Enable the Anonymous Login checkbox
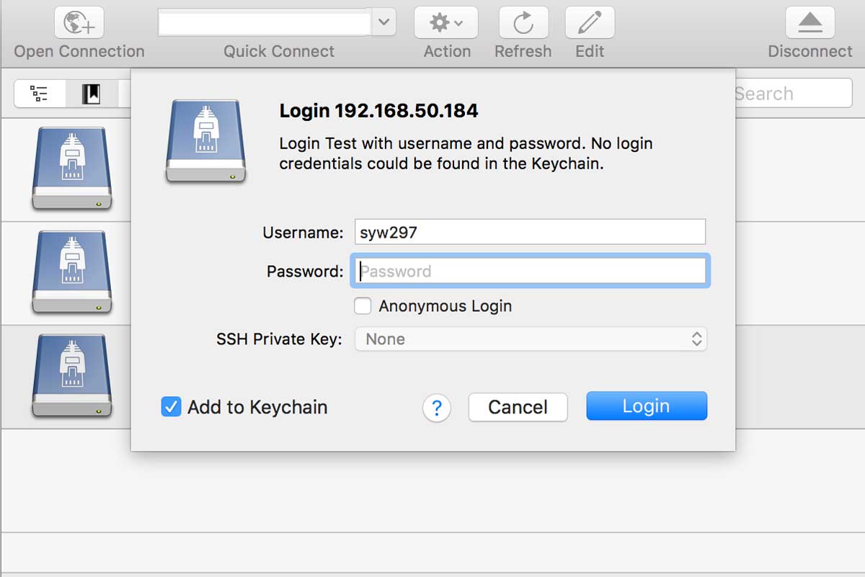Viewport: 865px width, 577px height. (x=363, y=306)
